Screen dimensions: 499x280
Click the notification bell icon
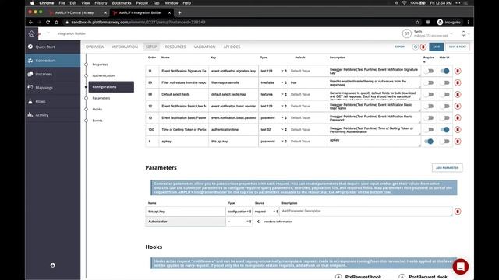point(463,33)
